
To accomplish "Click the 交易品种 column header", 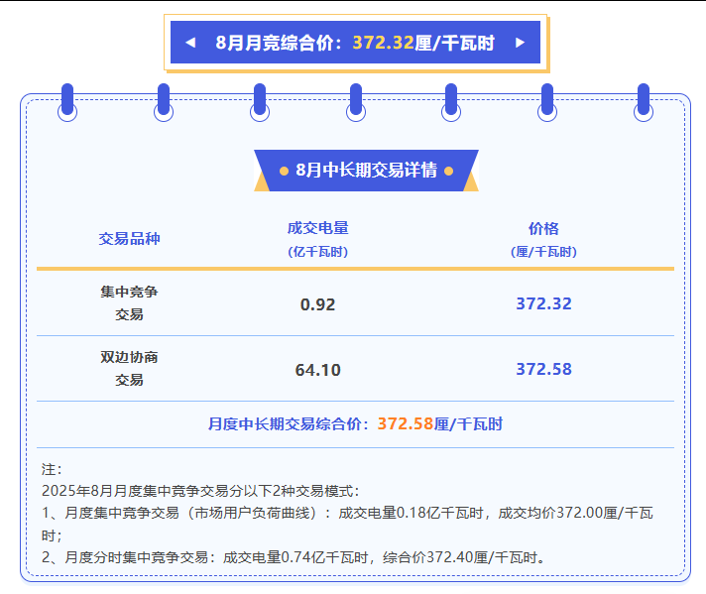I will (129, 239).
